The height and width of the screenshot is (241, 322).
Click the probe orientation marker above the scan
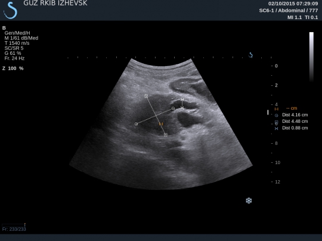coord(250,55)
